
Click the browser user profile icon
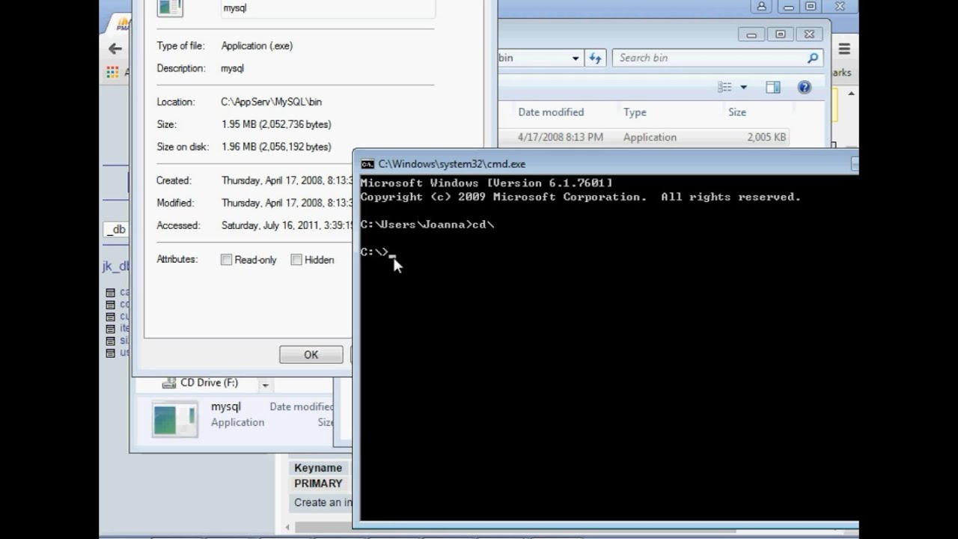[x=762, y=7]
